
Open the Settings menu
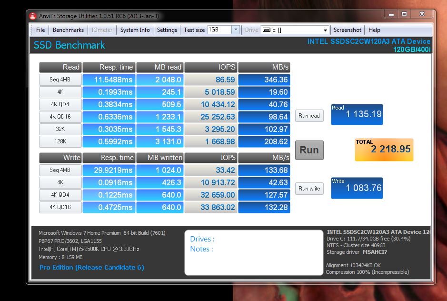tap(167, 30)
